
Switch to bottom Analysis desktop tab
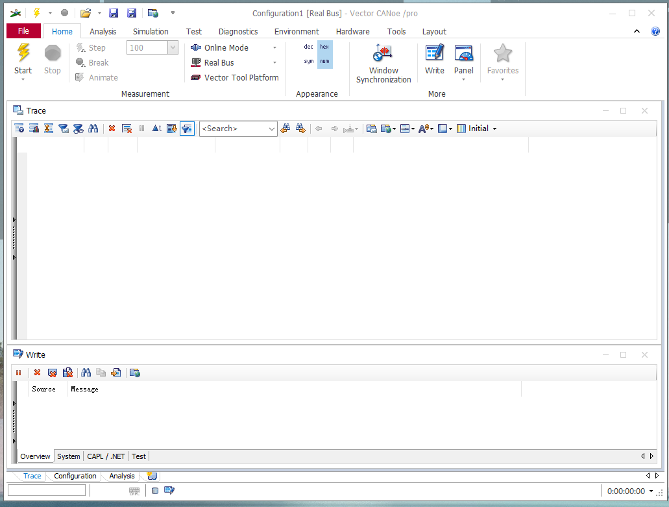121,476
